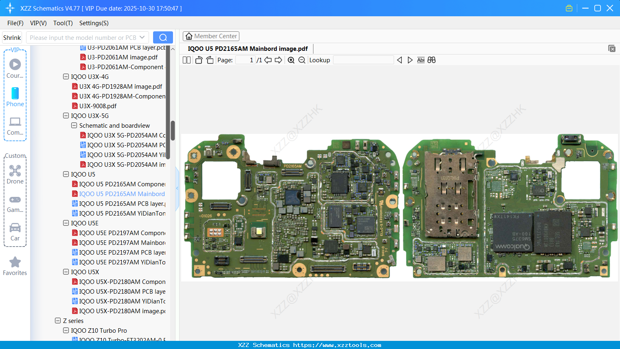Open the binoculars search tool

pos(432,60)
